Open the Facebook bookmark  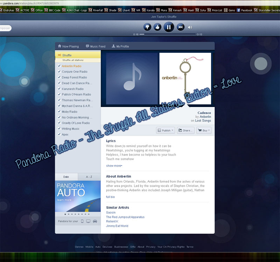(x=245, y=10)
